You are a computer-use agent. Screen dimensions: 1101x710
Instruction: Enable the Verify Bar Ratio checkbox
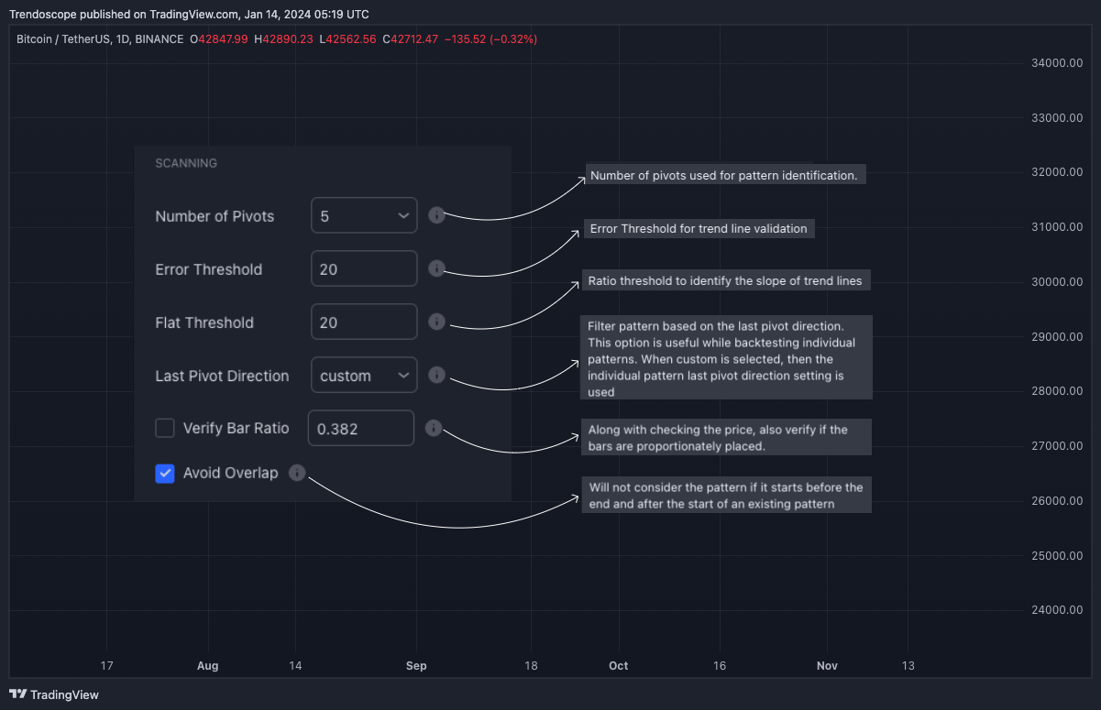pos(165,428)
